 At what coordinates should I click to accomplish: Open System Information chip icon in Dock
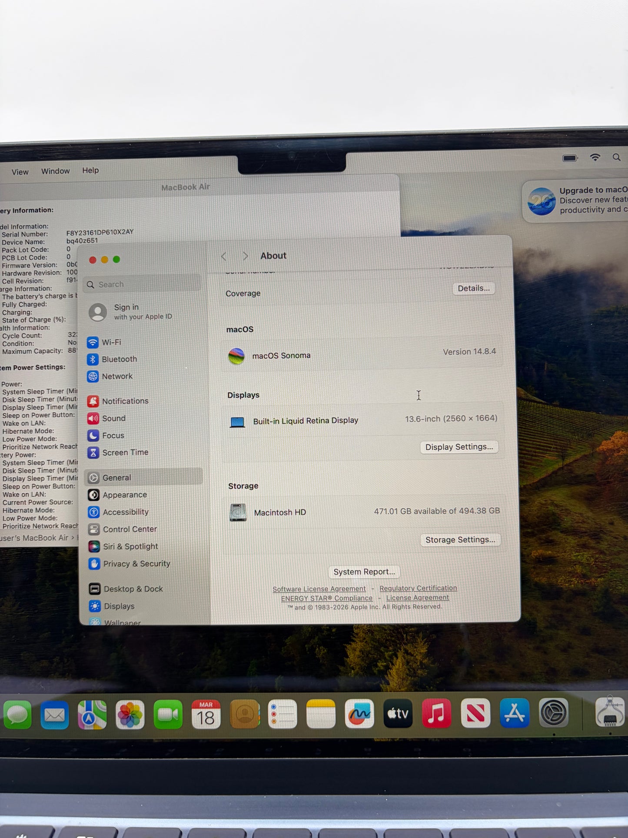610,711
